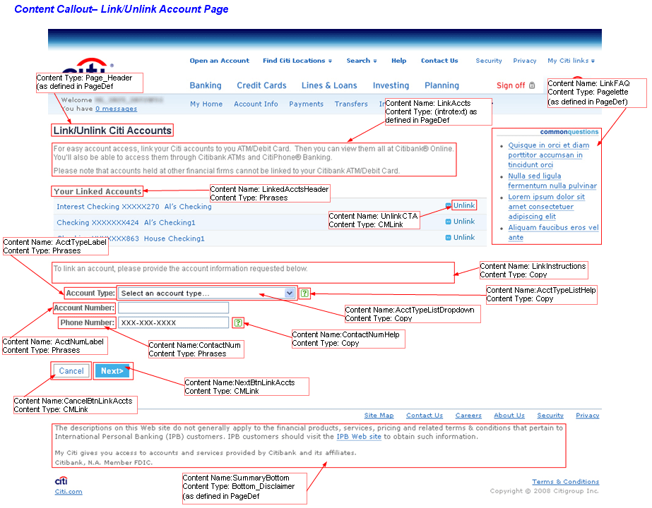Click the Cancel button

[71, 371]
